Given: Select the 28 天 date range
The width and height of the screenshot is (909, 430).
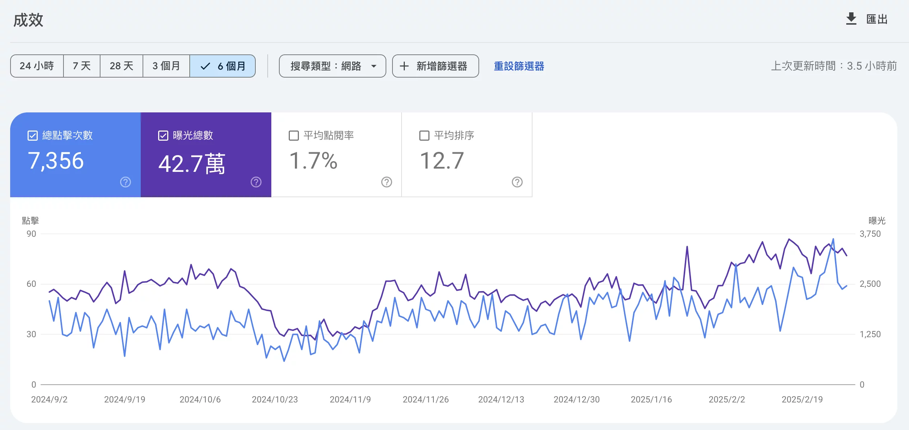Looking at the screenshot, I should point(122,66).
